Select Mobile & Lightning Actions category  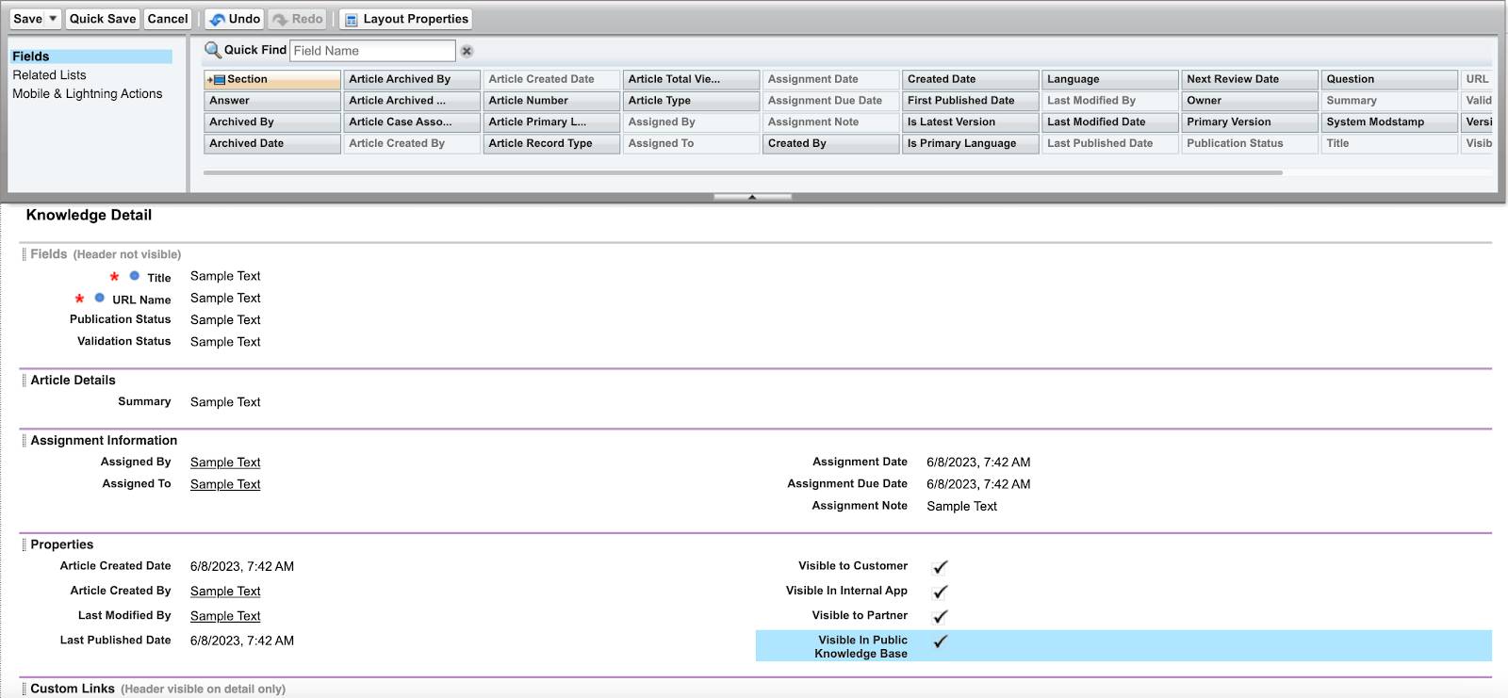coord(87,94)
